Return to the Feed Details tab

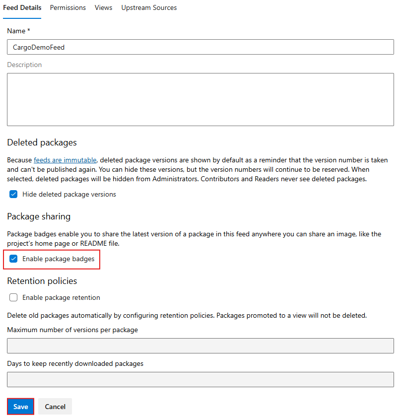(x=22, y=7)
